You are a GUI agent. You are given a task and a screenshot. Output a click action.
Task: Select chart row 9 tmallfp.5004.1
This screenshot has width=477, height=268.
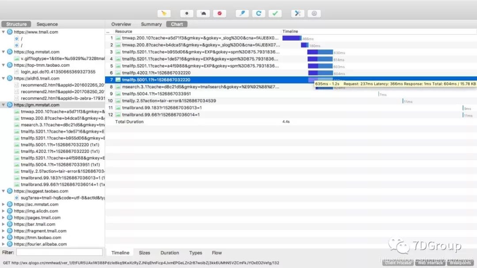pos(291,94)
